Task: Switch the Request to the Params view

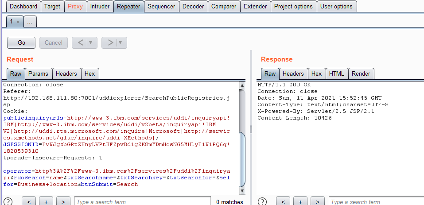Action: (x=39, y=74)
